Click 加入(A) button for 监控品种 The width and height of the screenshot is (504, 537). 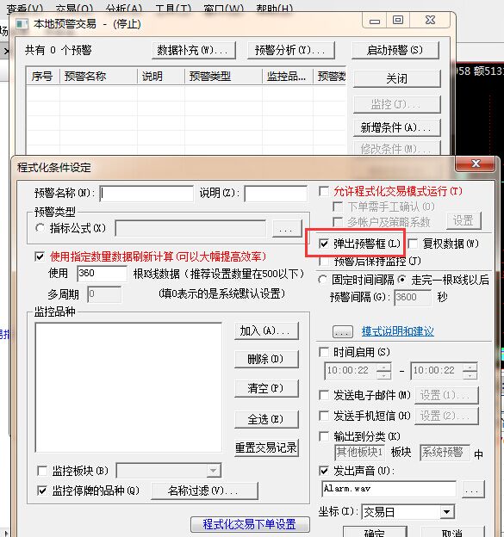[x=266, y=330]
